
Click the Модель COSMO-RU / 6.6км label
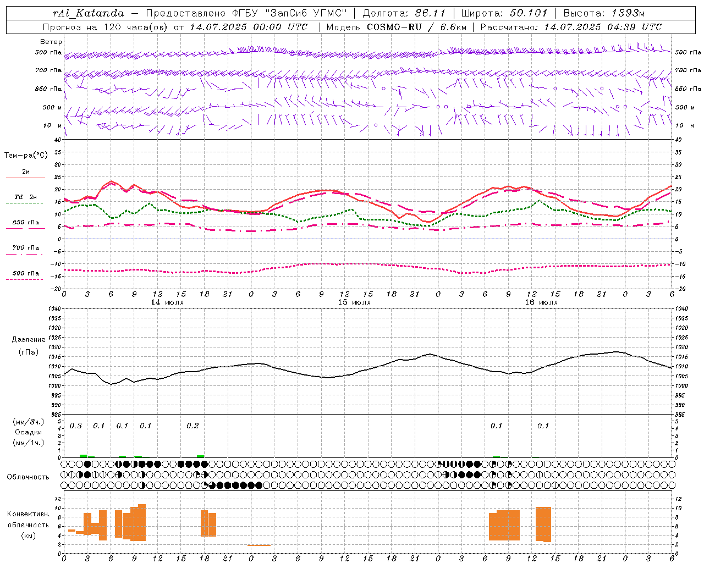397,27
